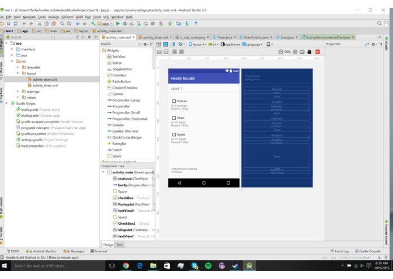The width and height of the screenshot is (393, 279).
Task: Select SeekBar widget in Palette
Action: coord(115,125)
